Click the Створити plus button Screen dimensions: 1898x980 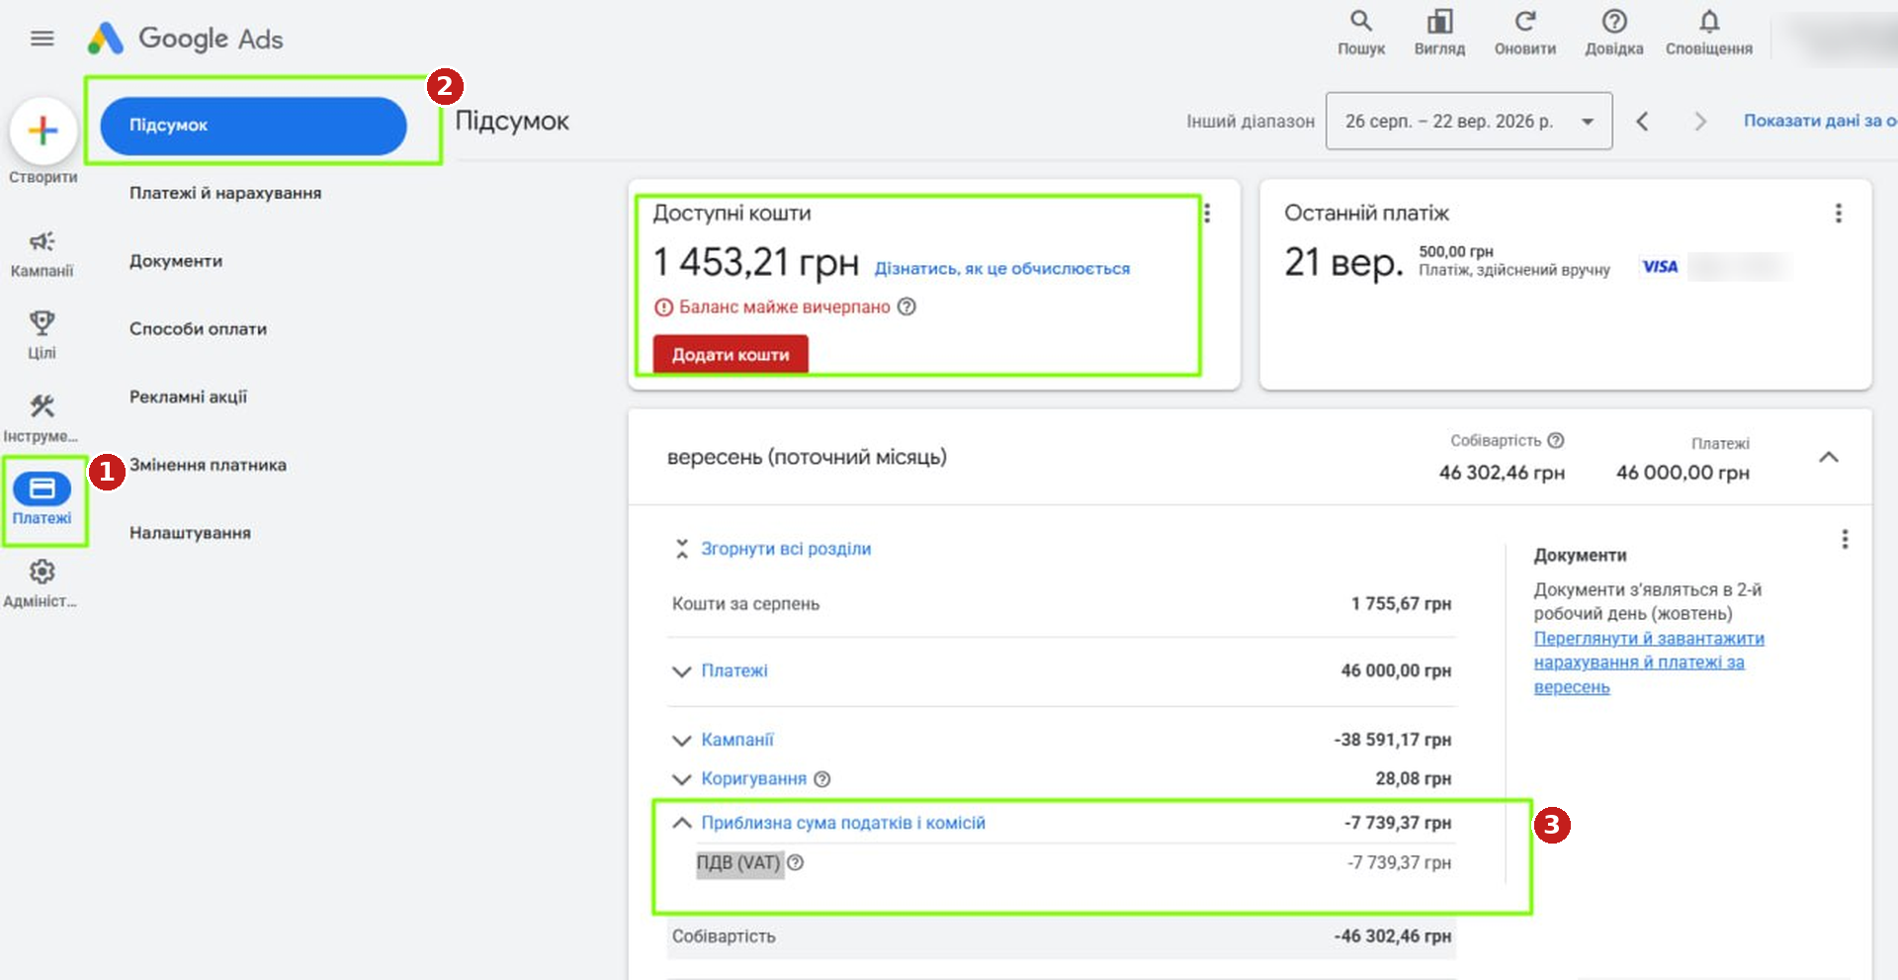click(x=43, y=131)
